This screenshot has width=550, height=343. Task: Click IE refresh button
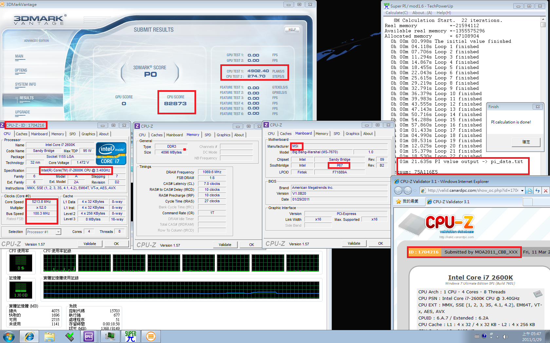point(538,191)
